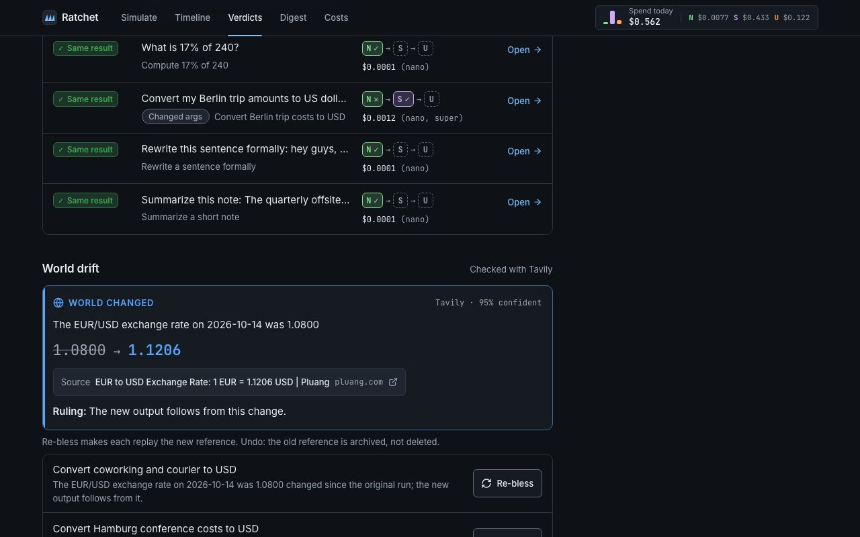Switch to the Timeline tab
The width and height of the screenshot is (860, 537).
(192, 17)
